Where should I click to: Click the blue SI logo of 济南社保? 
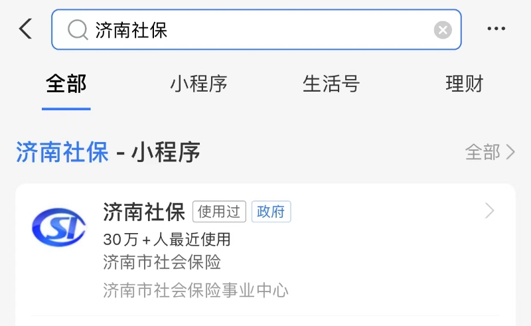coord(58,226)
